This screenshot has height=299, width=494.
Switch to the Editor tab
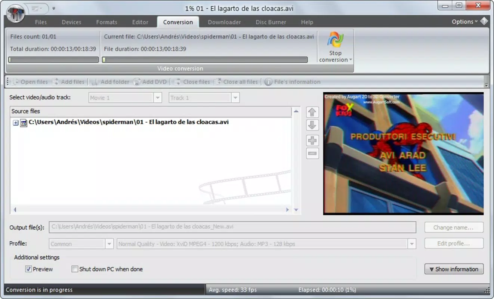(140, 22)
